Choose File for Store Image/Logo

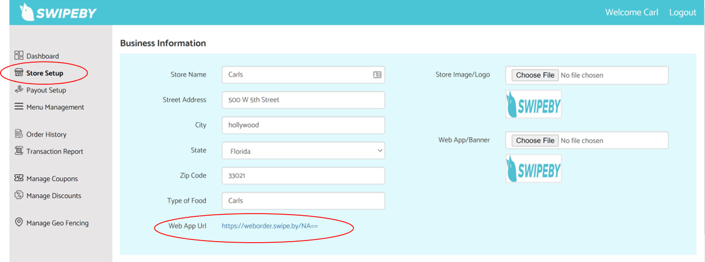click(535, 75)
